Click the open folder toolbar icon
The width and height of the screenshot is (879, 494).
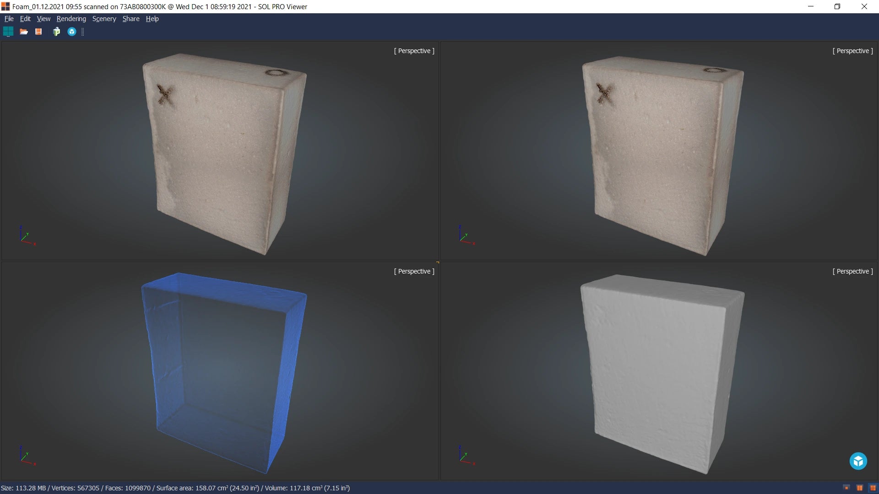(24, 32)
